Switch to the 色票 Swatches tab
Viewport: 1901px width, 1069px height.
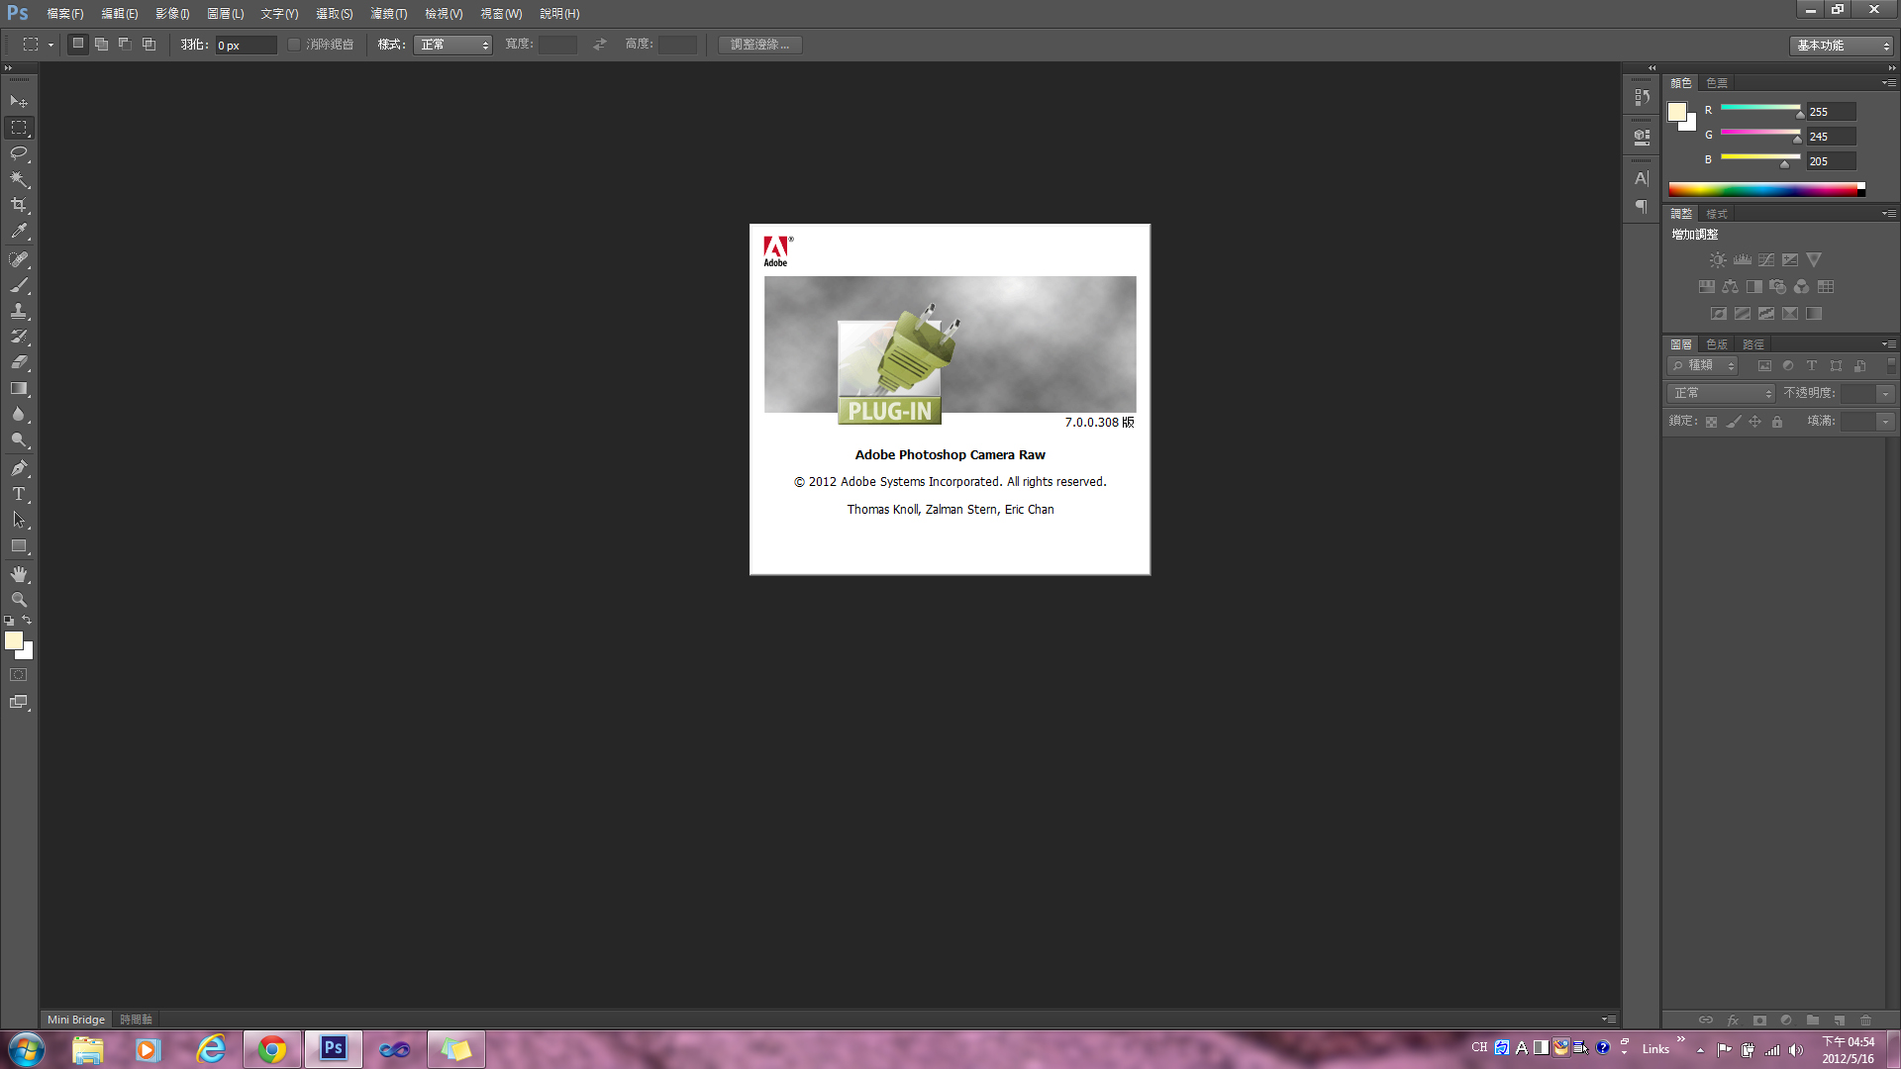[1718, 83]
